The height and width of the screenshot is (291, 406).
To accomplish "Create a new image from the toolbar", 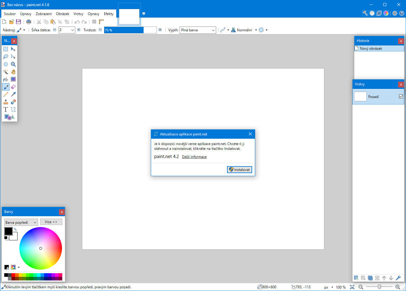I will (x=4, y=22).
